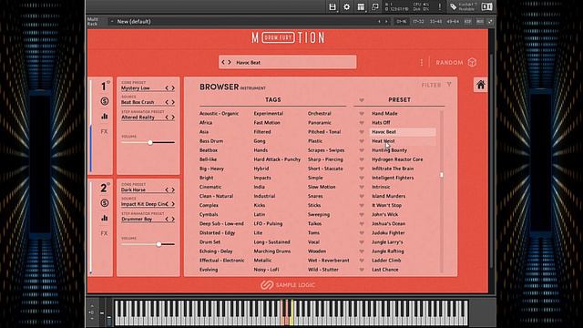Select core number 2
The image size is (583, 328).
pyautogui.click(x=103, y=189)
